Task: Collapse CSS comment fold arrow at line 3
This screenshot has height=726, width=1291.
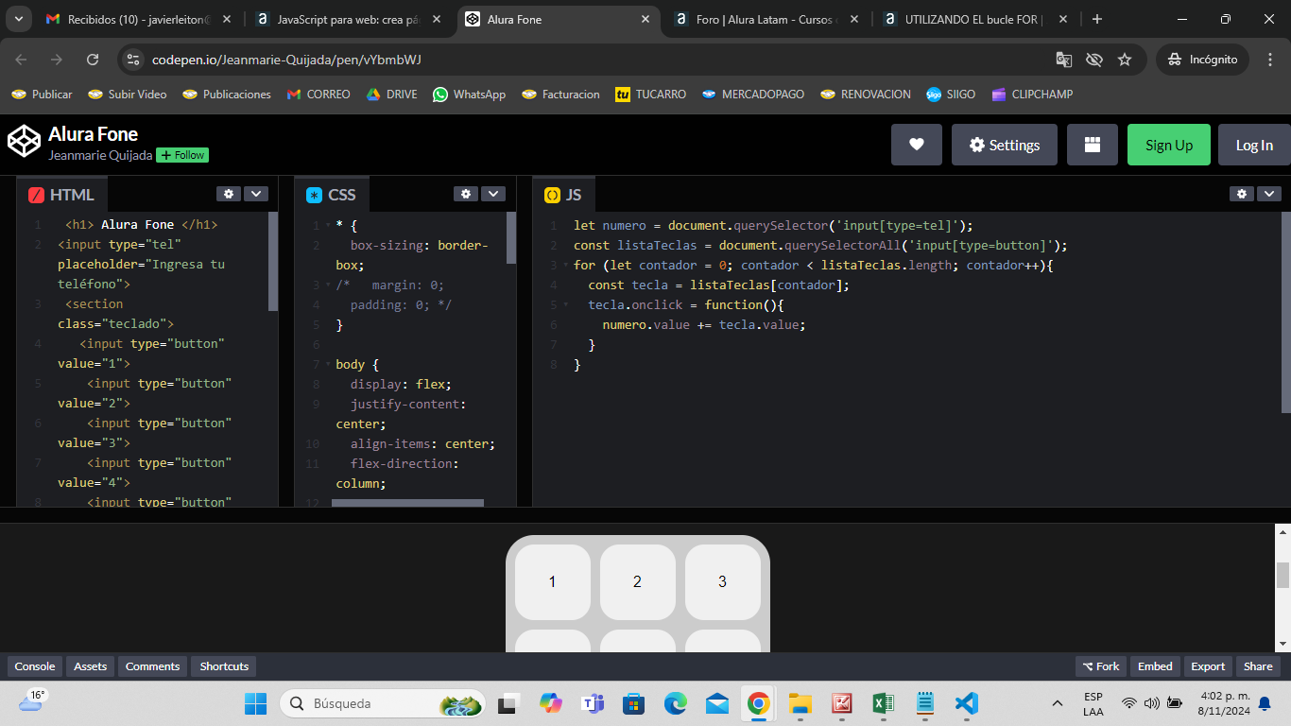Action: pyautogui.click(x=328, y=285)
